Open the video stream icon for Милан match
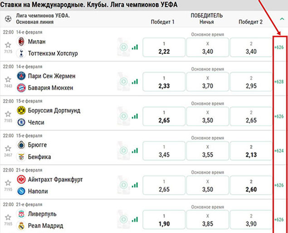This screenshot has width=288, height=233. point(123,47)
